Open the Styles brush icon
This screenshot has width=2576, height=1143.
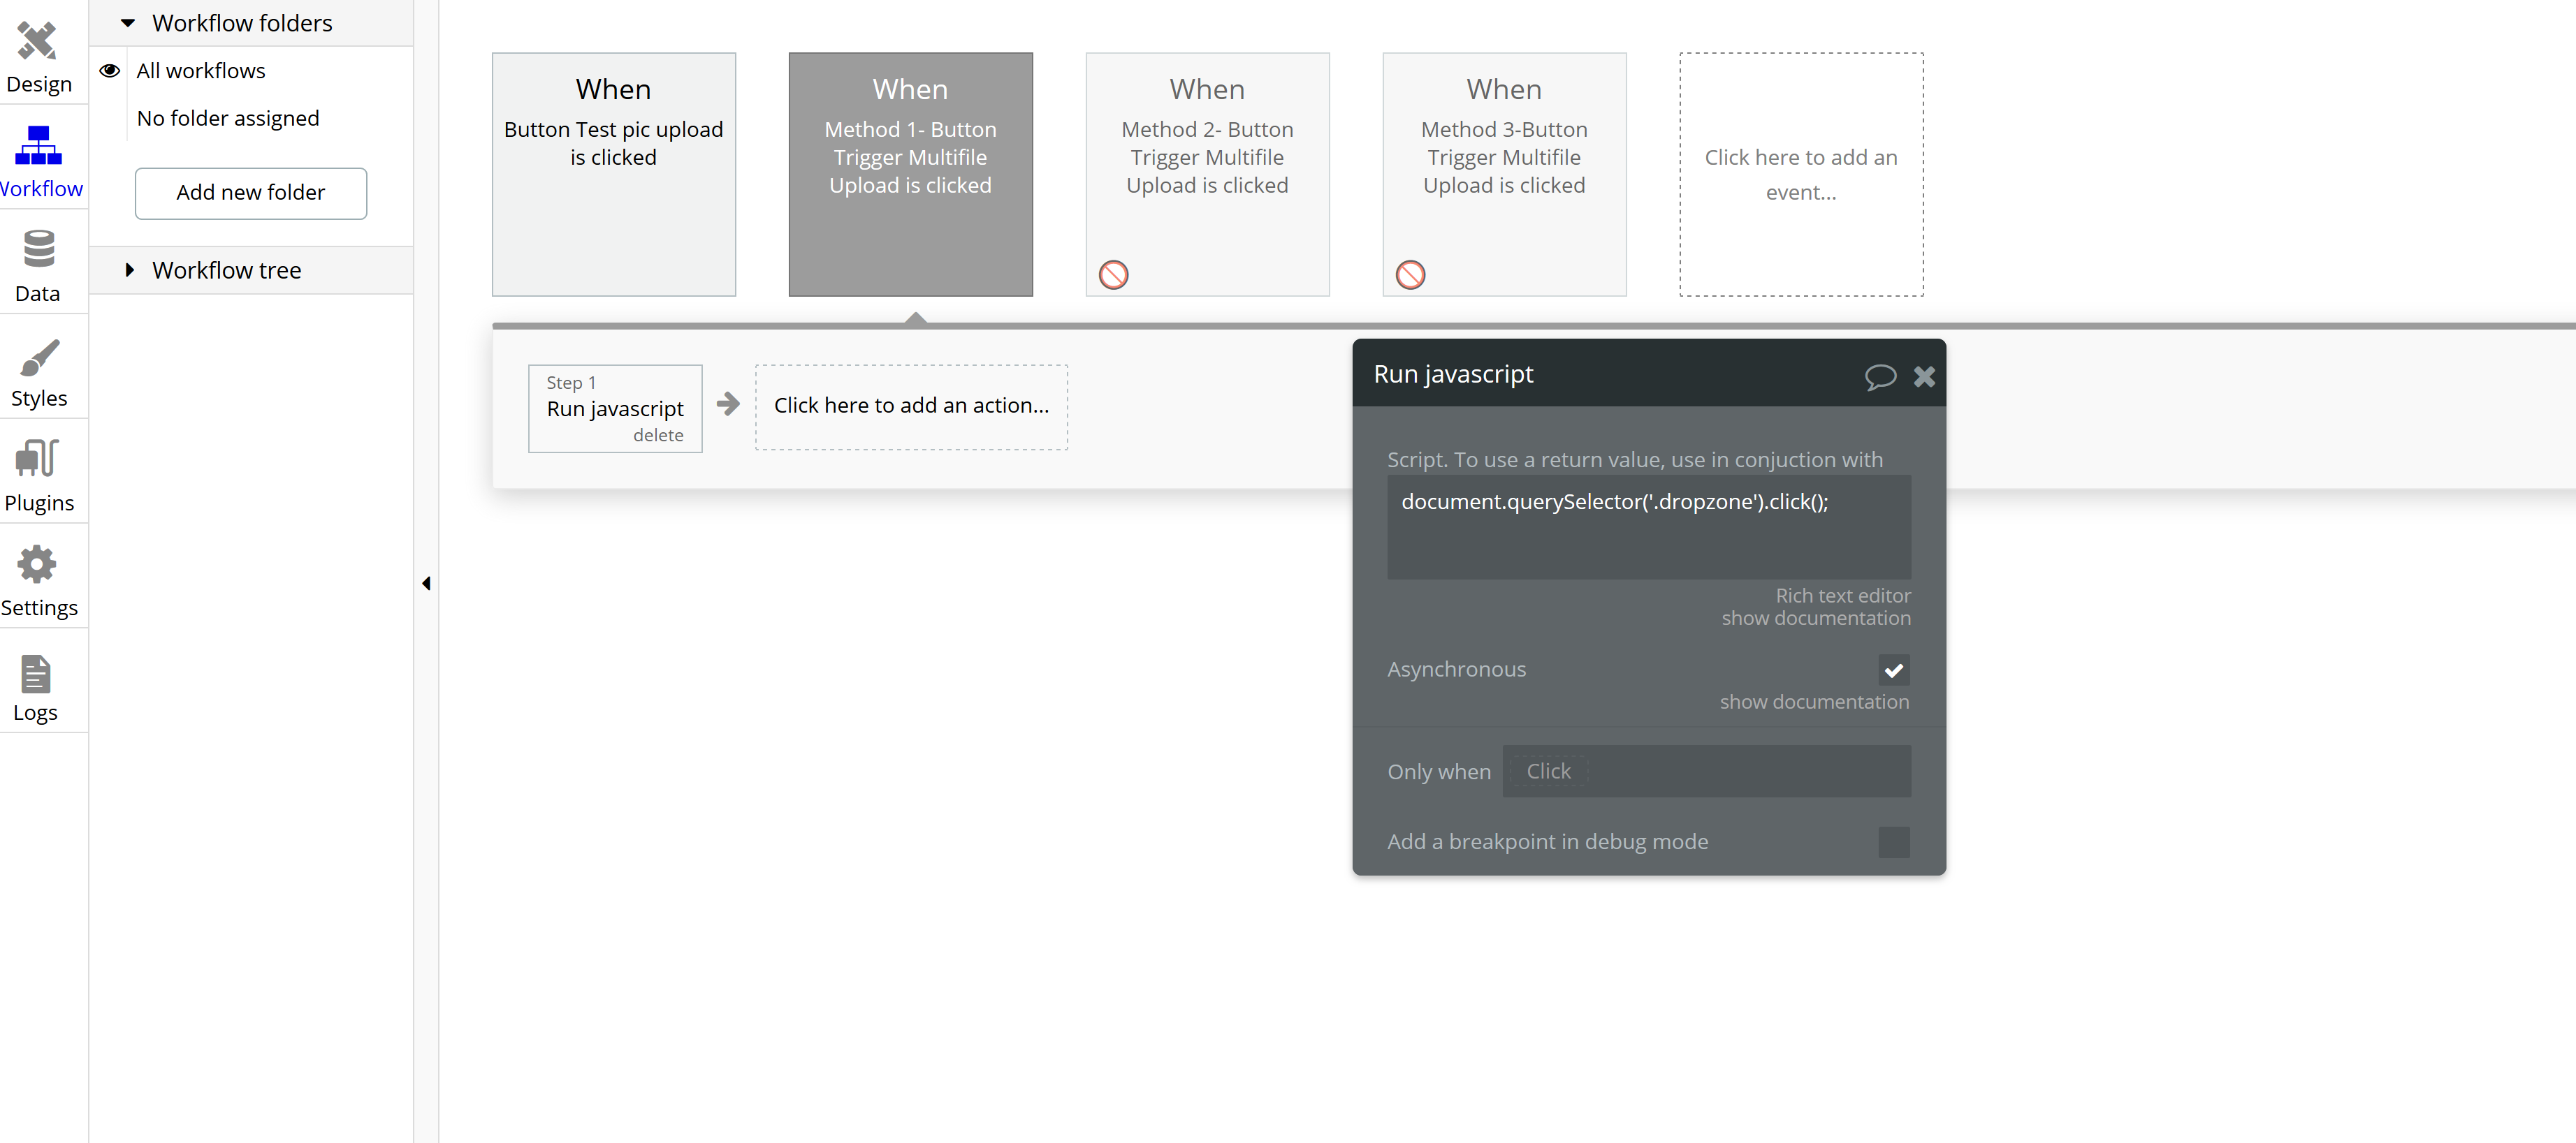tap(38, 357)
